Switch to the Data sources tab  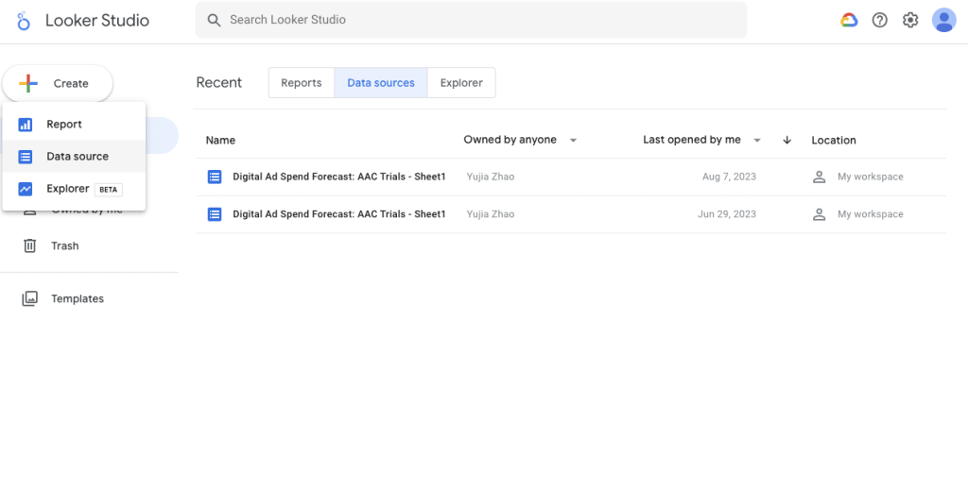pos(381,82)
